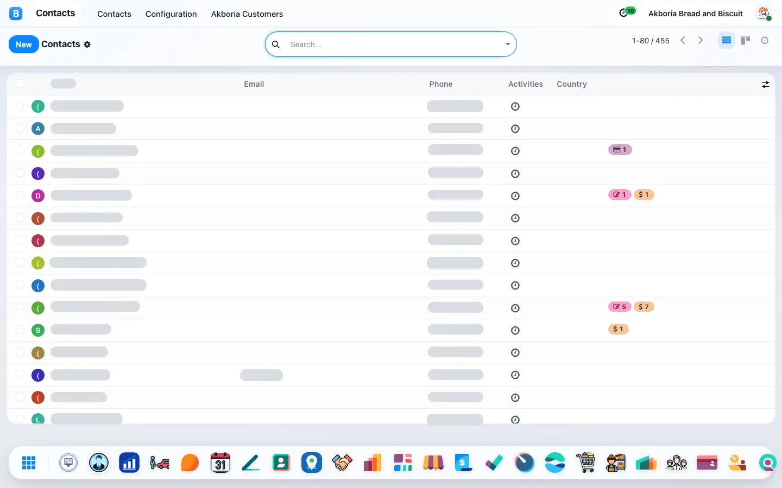The width and height of the screenshot is (782, 488).
Task: Click the activity clock in the D avatar row
Action: coord(515,196)
